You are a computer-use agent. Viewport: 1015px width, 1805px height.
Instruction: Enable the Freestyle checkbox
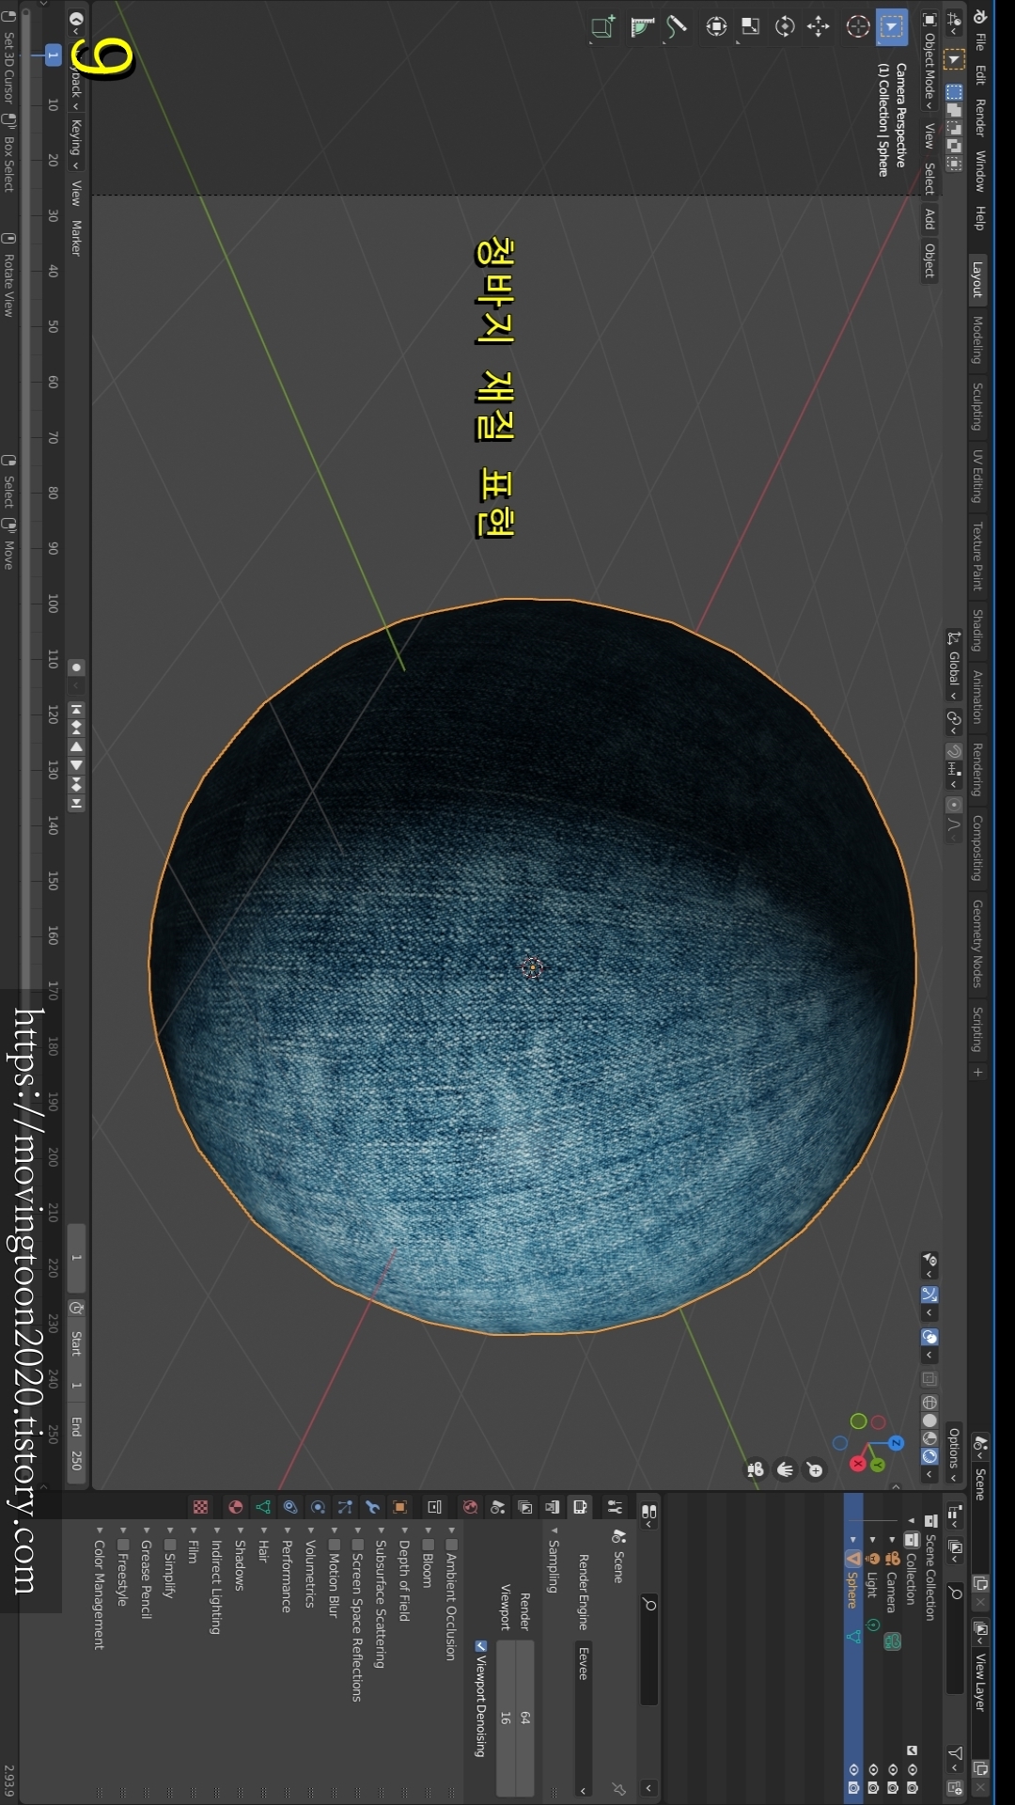tap(122, 1545)
